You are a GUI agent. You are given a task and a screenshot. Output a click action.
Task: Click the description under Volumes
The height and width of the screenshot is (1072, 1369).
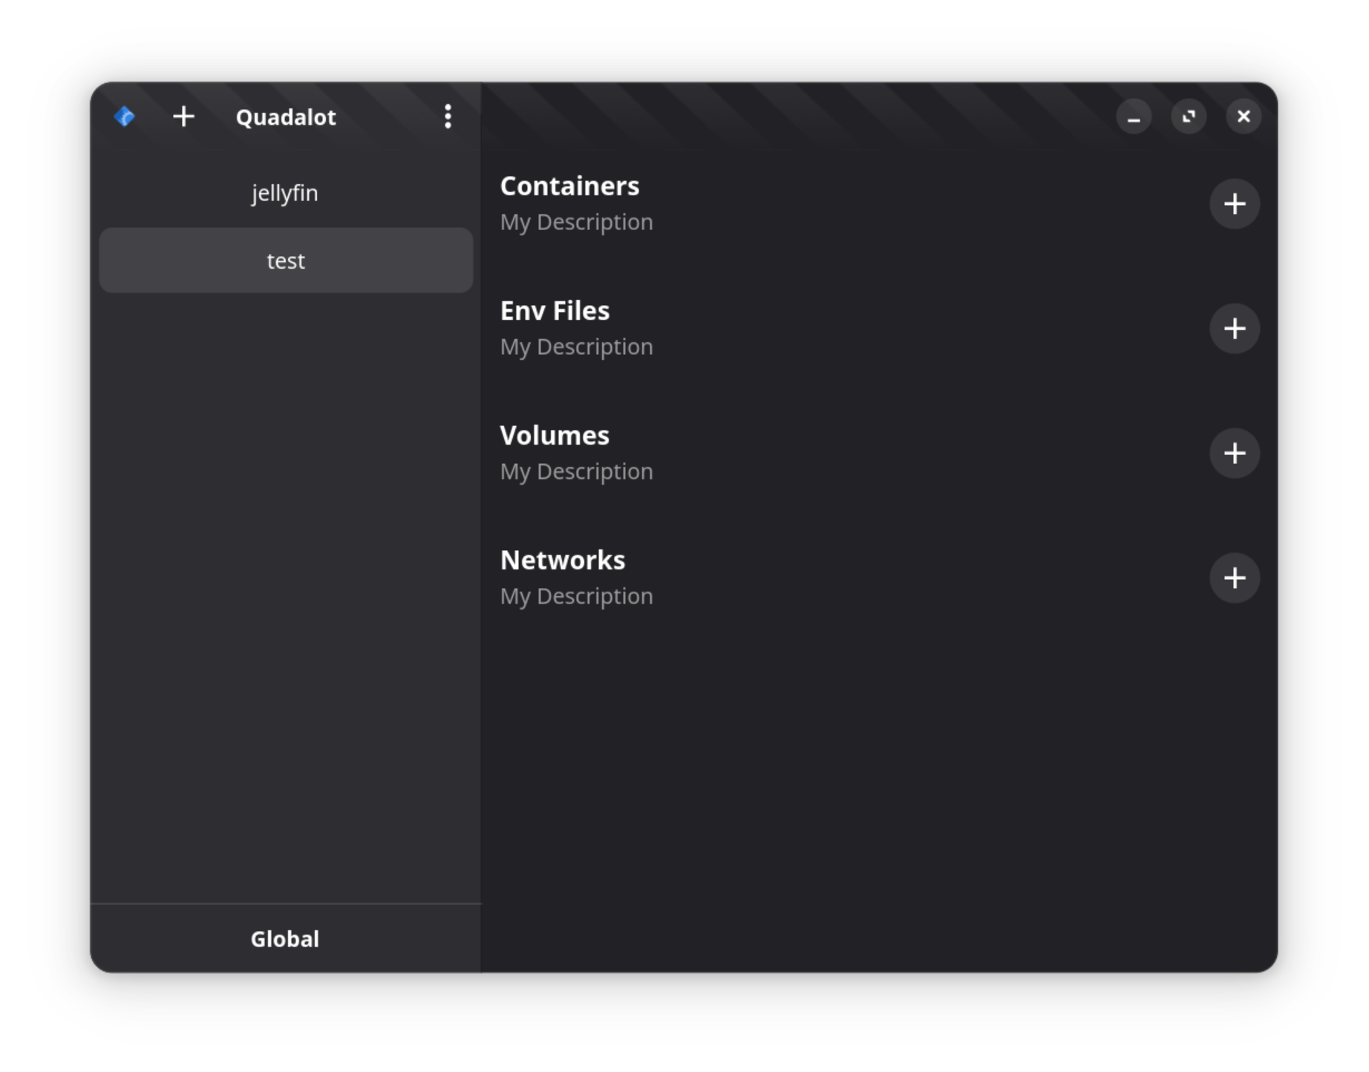[577, 471]
